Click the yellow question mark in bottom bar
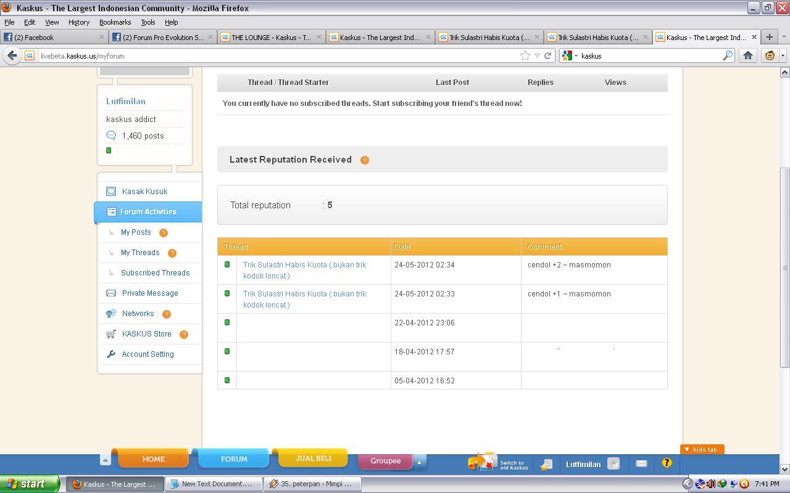This screenshot has width=790, height=493. coord(667,463)
